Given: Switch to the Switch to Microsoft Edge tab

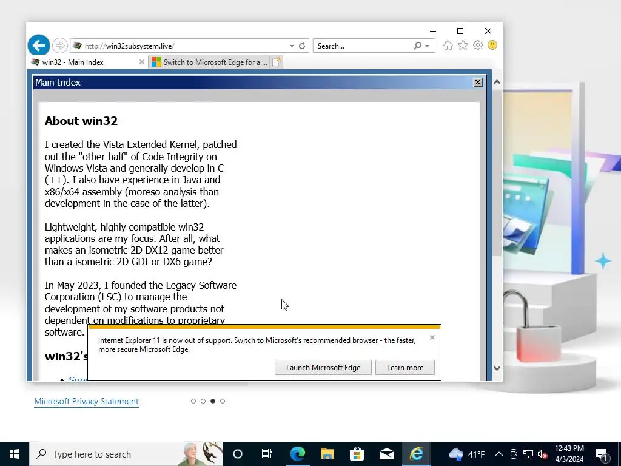Looking at the screenshot, I should pyautogui.click(x=210, y=62).
